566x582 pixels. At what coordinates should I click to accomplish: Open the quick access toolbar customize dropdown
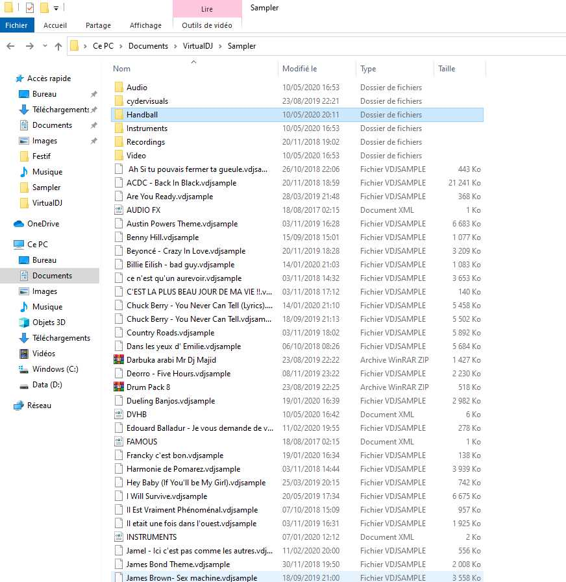point(56,8)
